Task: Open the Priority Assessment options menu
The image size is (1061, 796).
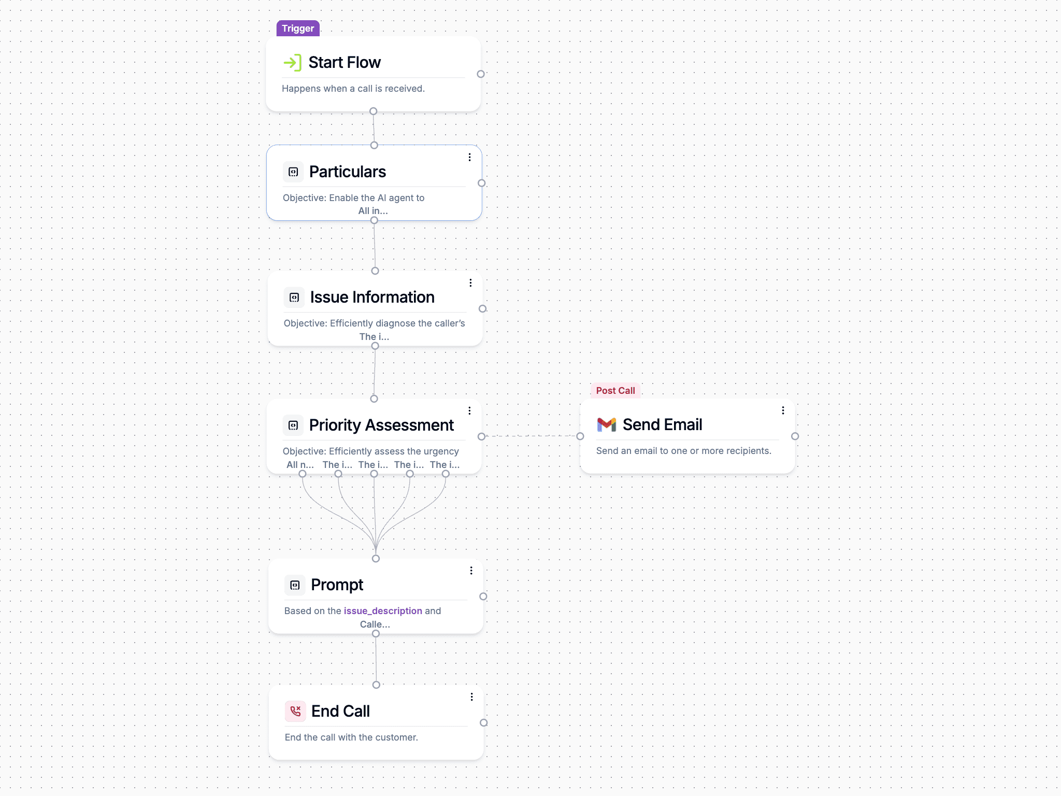Action: tap(469, 410)
